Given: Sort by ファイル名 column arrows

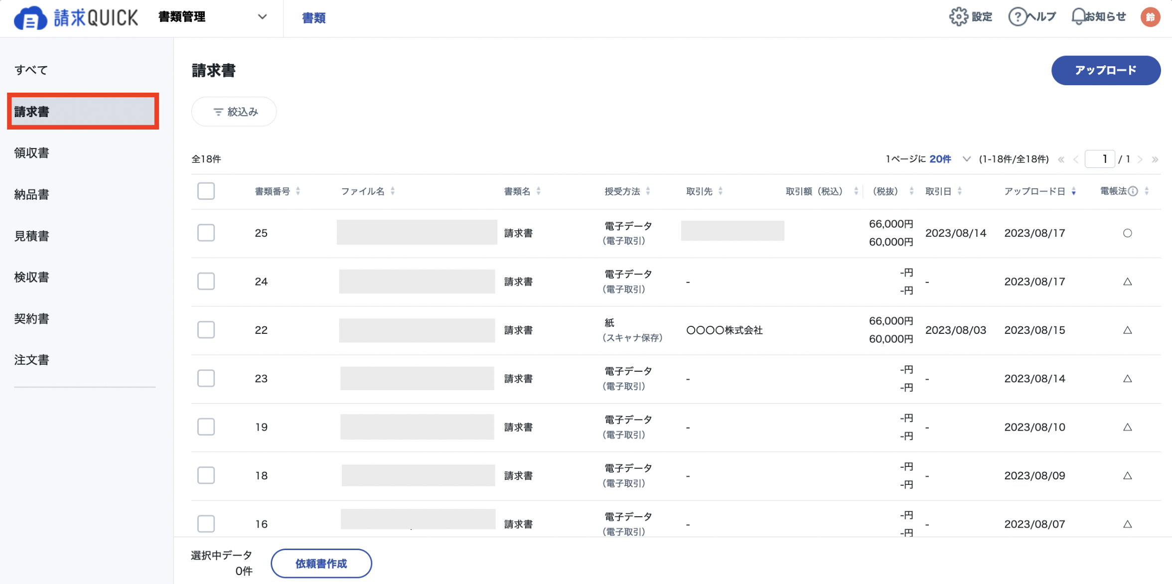Looking at the screenshot, I should point(393,191).
